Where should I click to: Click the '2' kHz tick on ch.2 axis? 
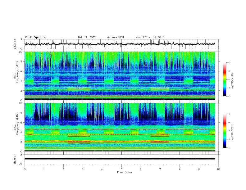(x=22, y=142)
